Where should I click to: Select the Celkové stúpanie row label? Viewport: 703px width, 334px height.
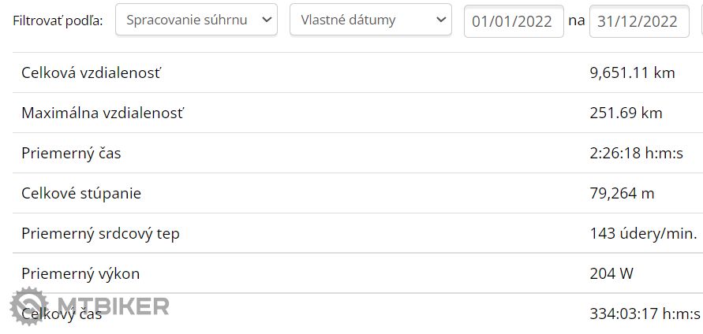click(x=81, y=194)
